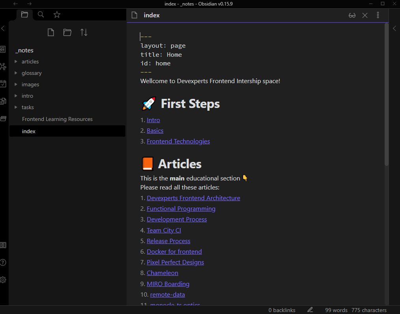Collapse the left sidebar

coord(3,28)
